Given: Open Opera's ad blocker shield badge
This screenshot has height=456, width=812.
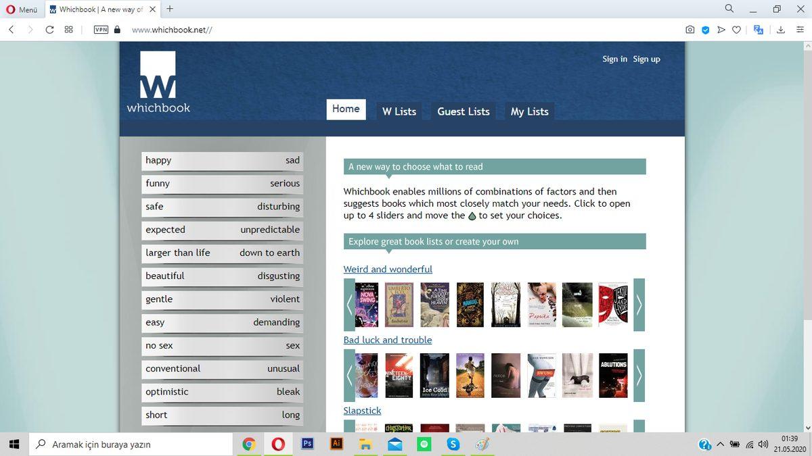Looking at the screenshot, I should (705, 30).
